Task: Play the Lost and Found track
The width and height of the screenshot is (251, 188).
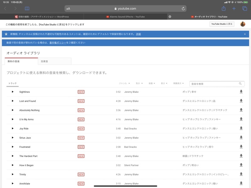Action: (13, 101)
